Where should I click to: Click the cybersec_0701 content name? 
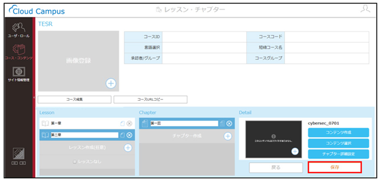[324, 123]
